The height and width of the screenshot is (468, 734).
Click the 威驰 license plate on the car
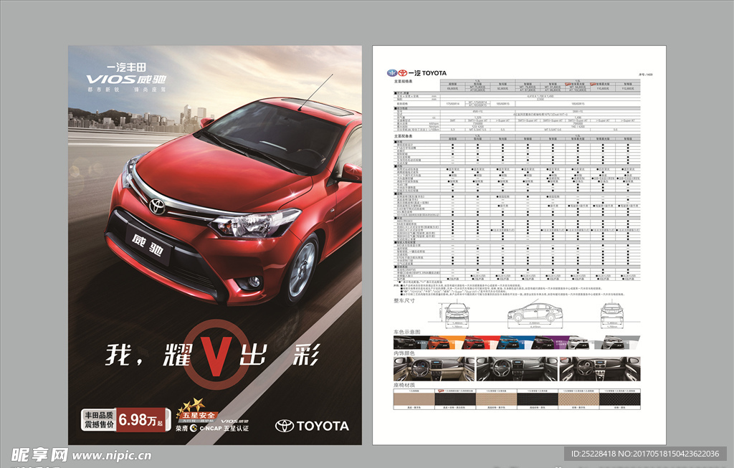click(147, 246)
